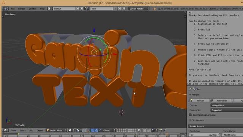Click the green Y axis manipulator handle
The image size is (243, 137).
100,49
